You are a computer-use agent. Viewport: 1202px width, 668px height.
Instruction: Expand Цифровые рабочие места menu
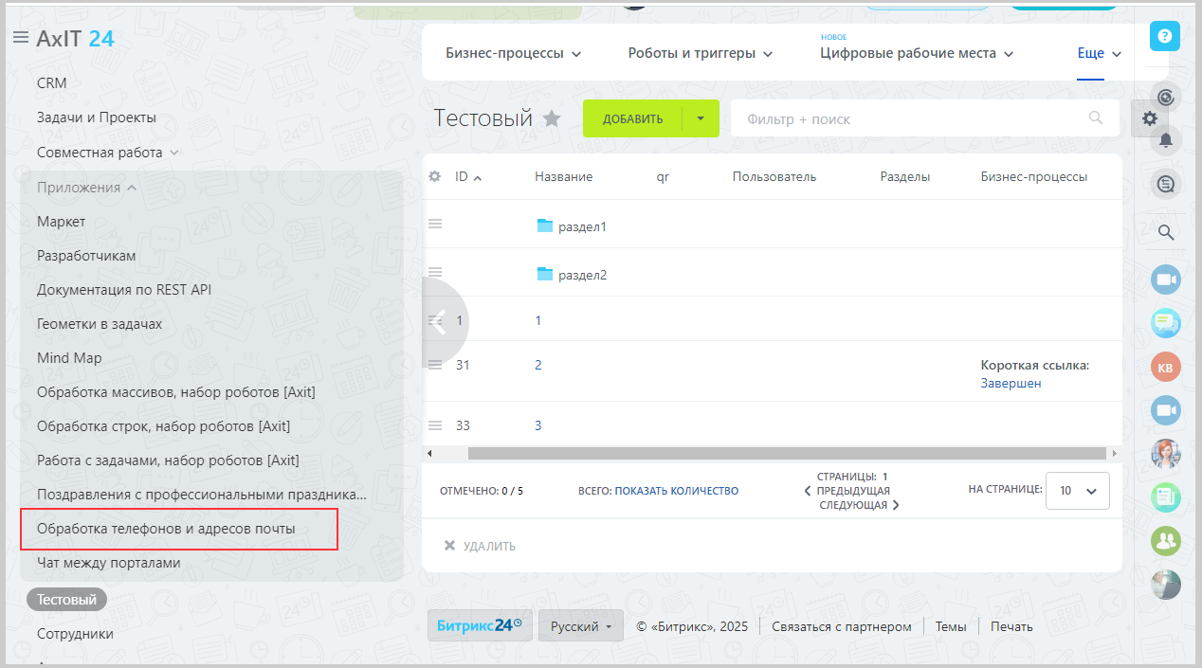pyautogui.click(x=917, y=53)
